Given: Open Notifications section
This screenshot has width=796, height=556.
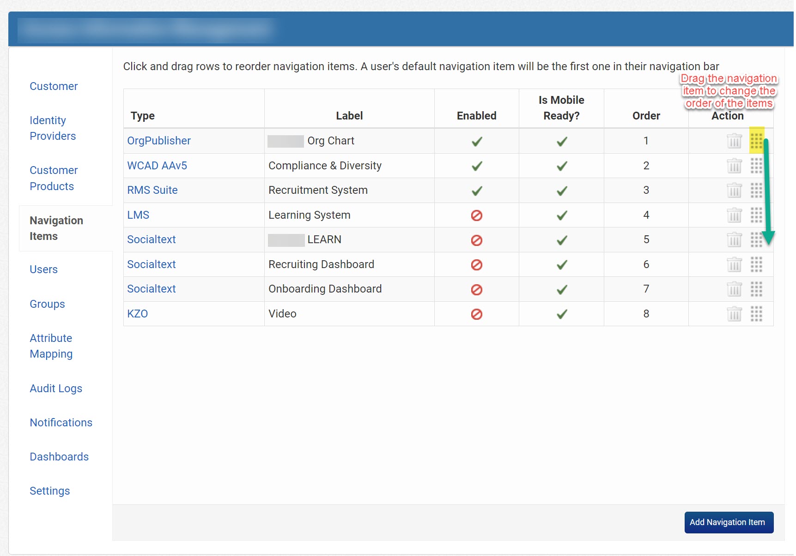Looking at the screenshot, I should (x=61, y=423).
